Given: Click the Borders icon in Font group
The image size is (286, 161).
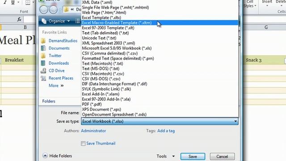Looking at the screenshot, I should (28, 2).
